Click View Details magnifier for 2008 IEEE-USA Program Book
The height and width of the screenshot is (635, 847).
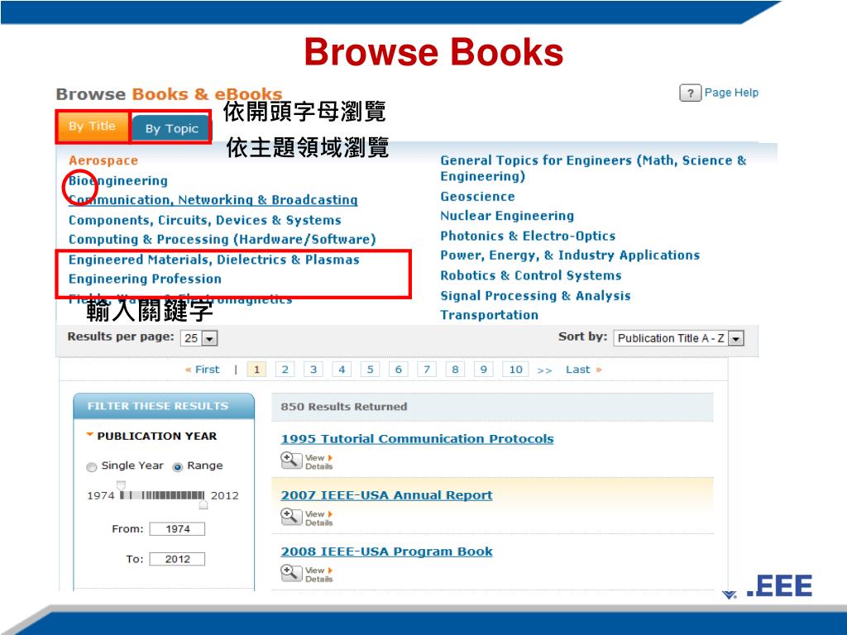pos(291,573)
